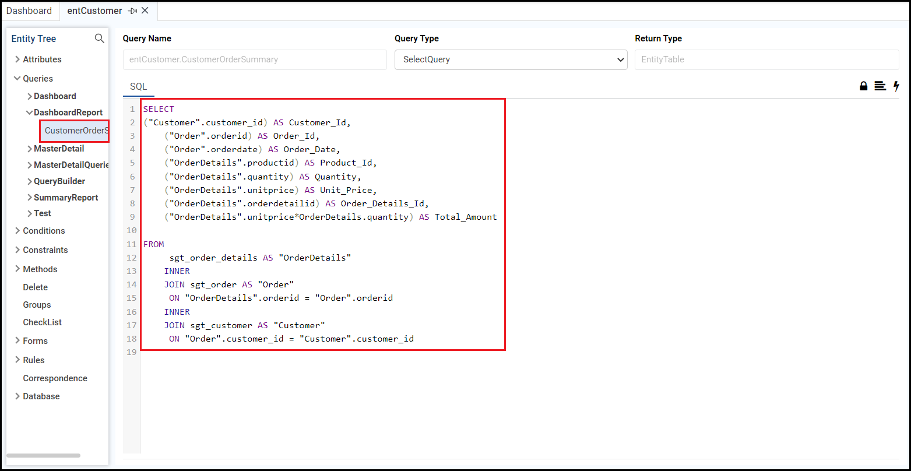Click the Query Name input field

255,59
